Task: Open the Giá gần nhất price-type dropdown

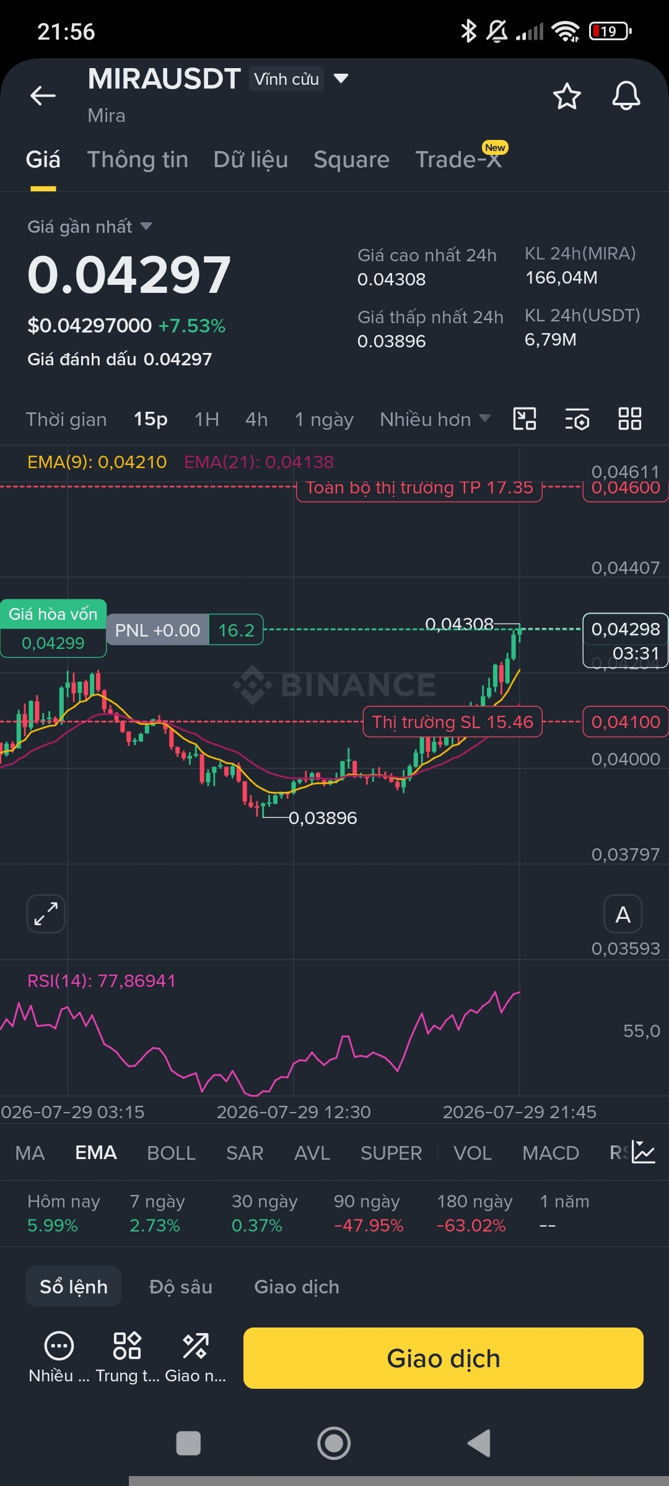Action: point(89,227)
